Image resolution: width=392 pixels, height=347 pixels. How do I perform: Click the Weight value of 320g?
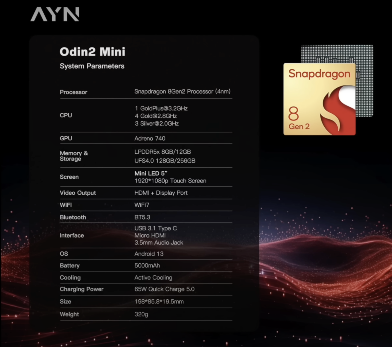[141, 314]
